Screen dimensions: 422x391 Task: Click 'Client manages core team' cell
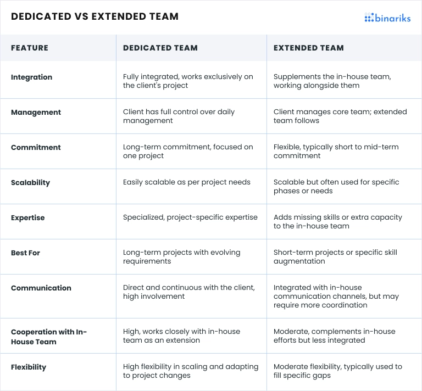tap(340, 116)
